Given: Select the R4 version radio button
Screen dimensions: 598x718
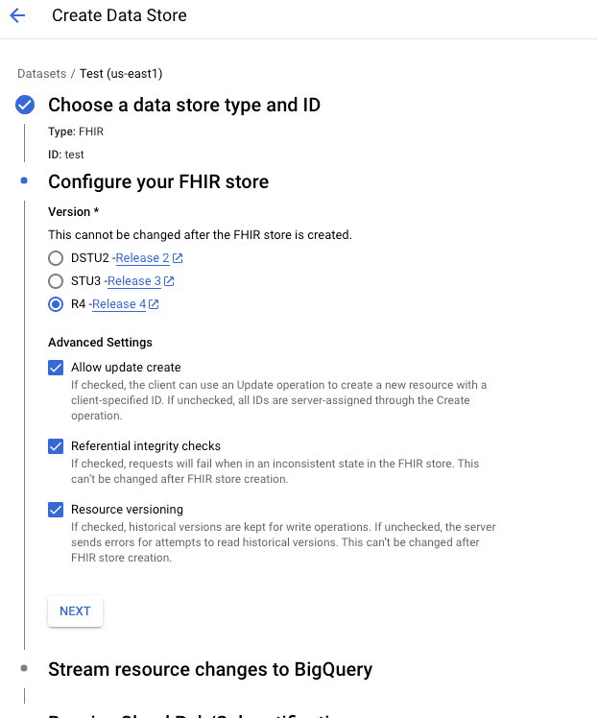Looking at the screenshot, I should [56, 304].
